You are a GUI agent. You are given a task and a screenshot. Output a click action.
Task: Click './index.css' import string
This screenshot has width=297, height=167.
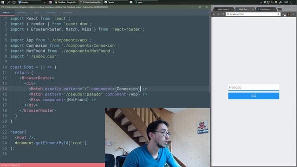pos(42,57)
